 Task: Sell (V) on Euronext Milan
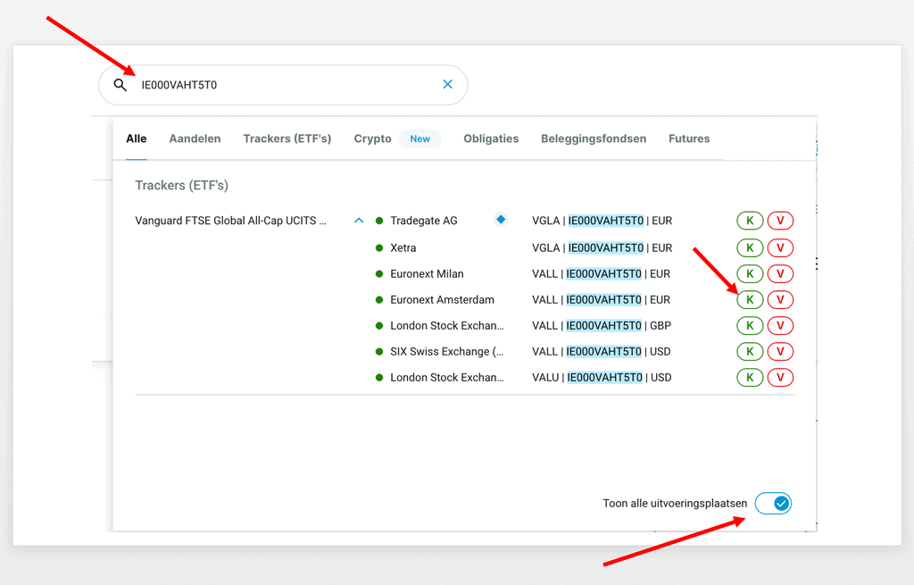780,273
